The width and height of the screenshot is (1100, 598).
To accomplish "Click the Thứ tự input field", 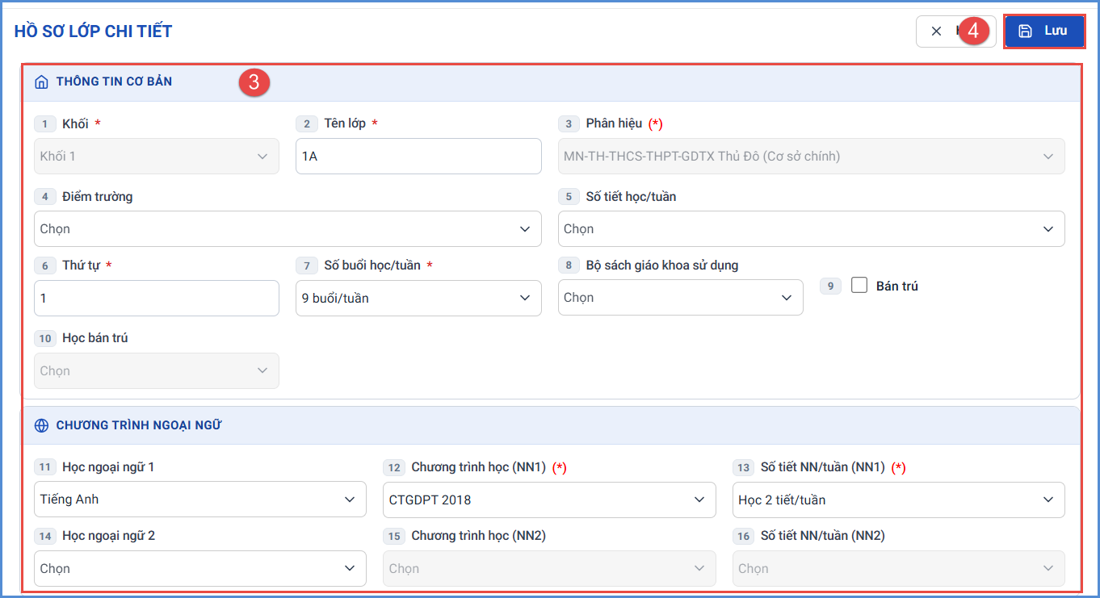I will [x=157, y=298].
